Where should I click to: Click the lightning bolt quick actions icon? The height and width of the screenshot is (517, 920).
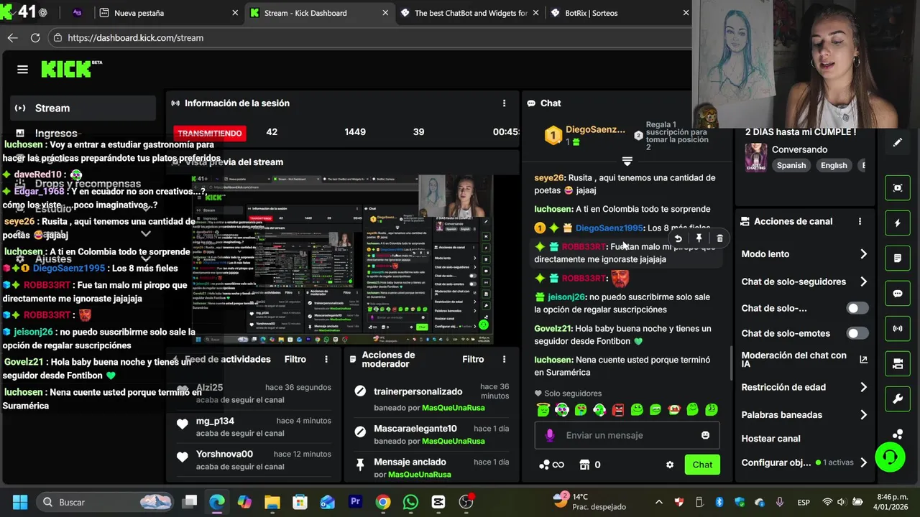click(x=898, y=223)
